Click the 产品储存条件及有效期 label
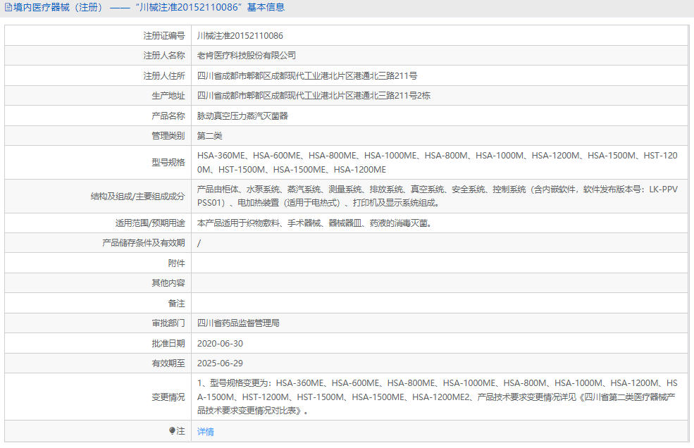This screenshot has width=694, height=448. (x=144, y=243)
